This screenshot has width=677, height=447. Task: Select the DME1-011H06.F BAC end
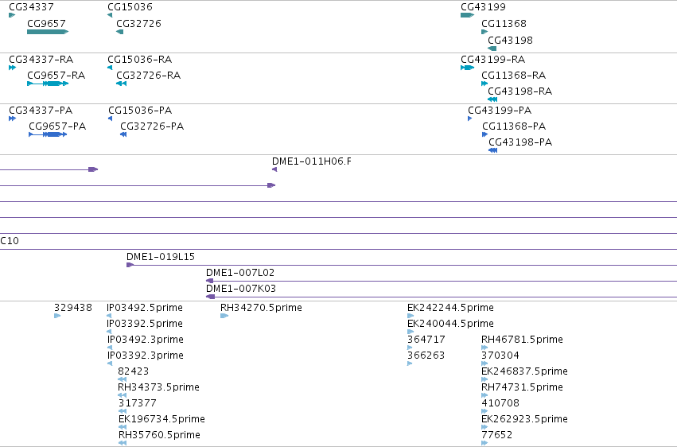click(311, 161)
